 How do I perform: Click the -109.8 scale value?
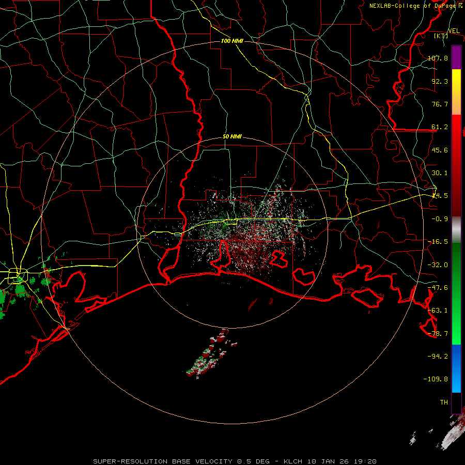(x=436, y=379)
